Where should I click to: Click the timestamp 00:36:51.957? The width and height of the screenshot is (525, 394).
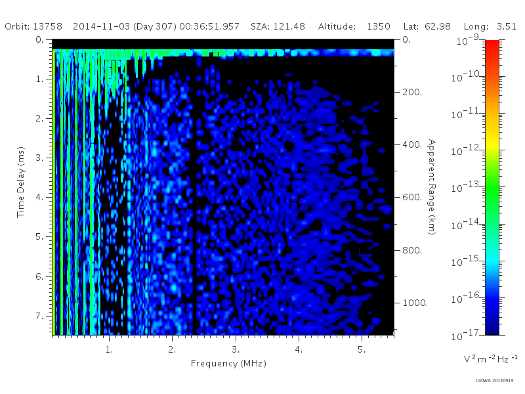pyautogui.click(x=209, y=26)
